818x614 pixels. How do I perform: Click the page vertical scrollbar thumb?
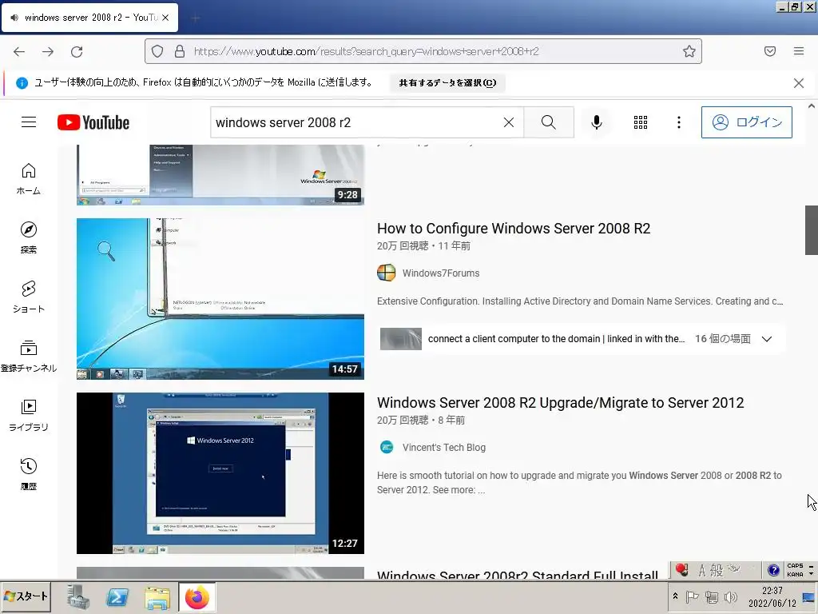tap(812, 229)
